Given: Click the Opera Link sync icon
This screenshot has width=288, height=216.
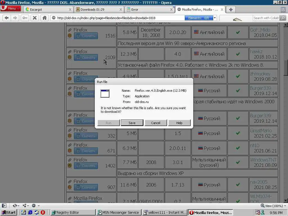Looking at the screenshot, I should (x=15, y=206).
